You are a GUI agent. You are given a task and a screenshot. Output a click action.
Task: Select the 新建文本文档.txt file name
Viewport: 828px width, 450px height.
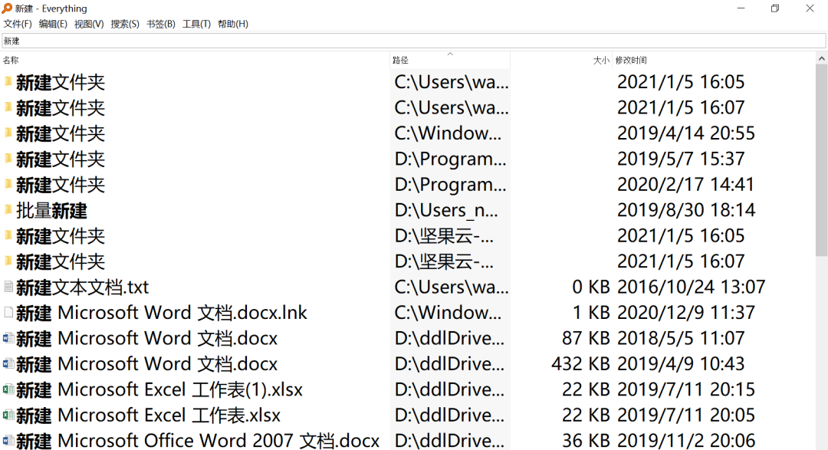(82, 287)
